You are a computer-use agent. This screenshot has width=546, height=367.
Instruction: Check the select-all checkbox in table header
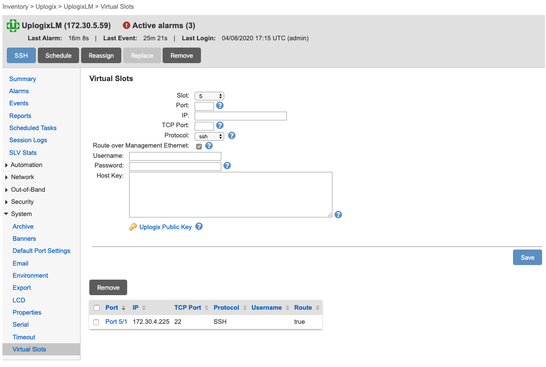96,308
